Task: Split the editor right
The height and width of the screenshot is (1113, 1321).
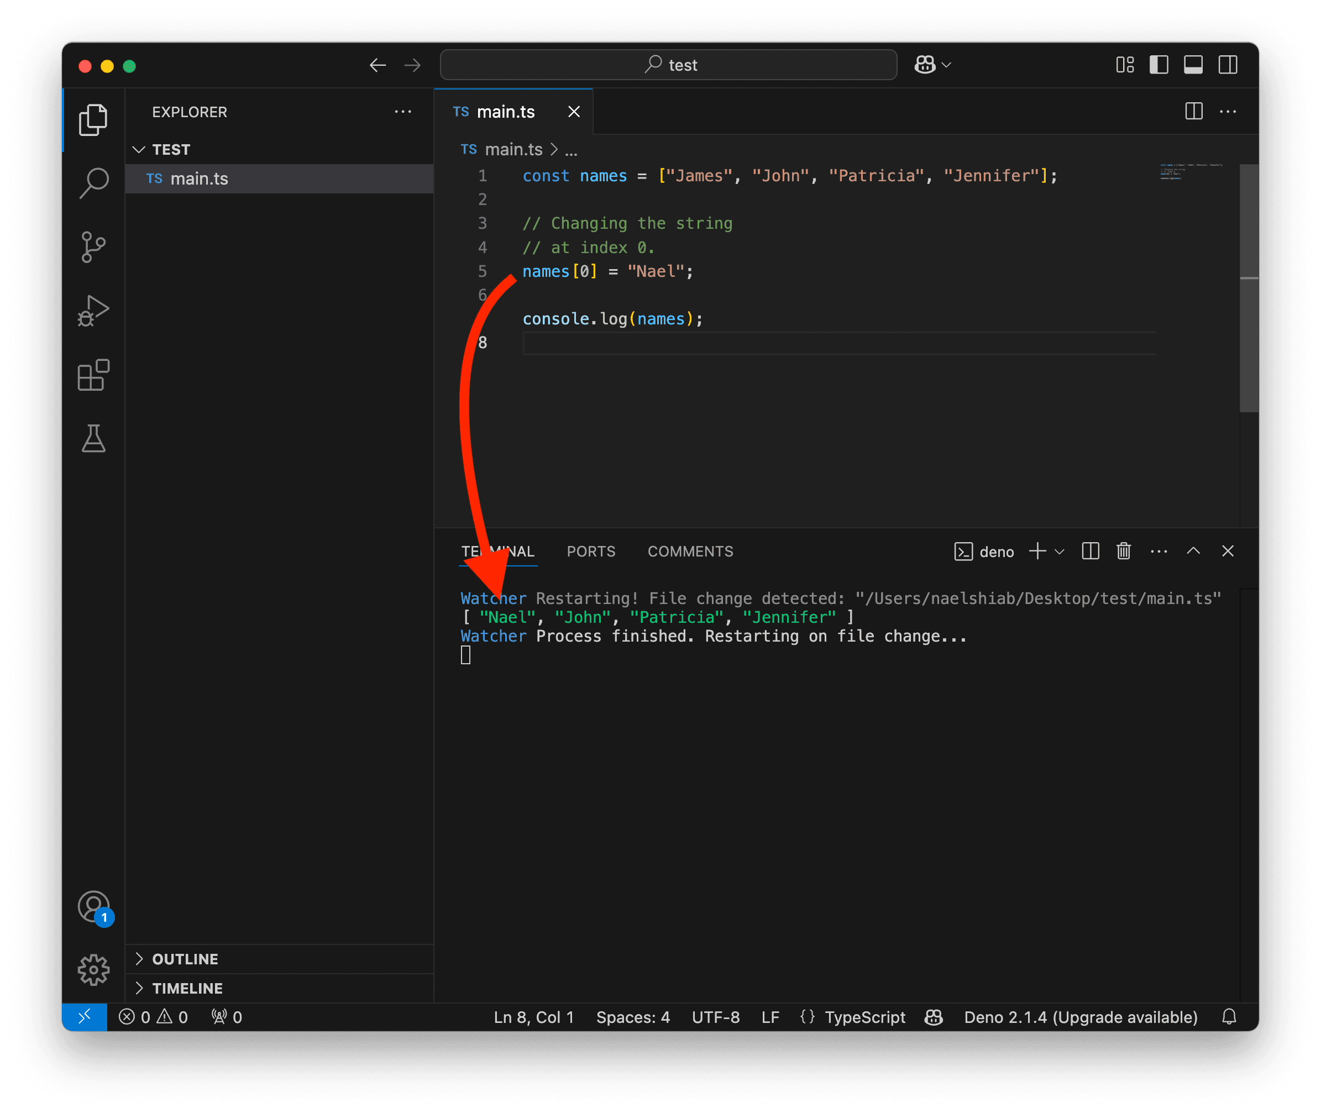Action: 1193,112
